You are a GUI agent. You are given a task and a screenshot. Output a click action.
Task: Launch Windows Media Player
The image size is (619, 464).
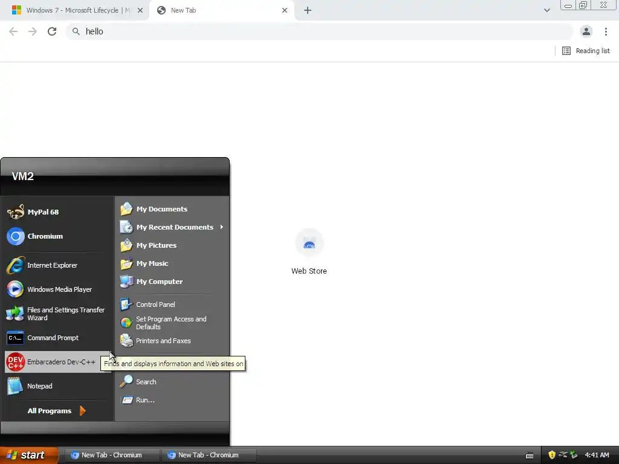[x=57, y=289]
